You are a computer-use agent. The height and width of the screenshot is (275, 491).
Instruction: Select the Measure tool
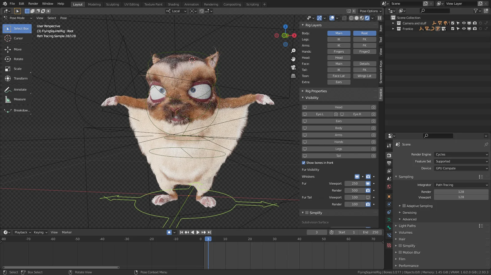pyautogui.click(x=17, y=99)
